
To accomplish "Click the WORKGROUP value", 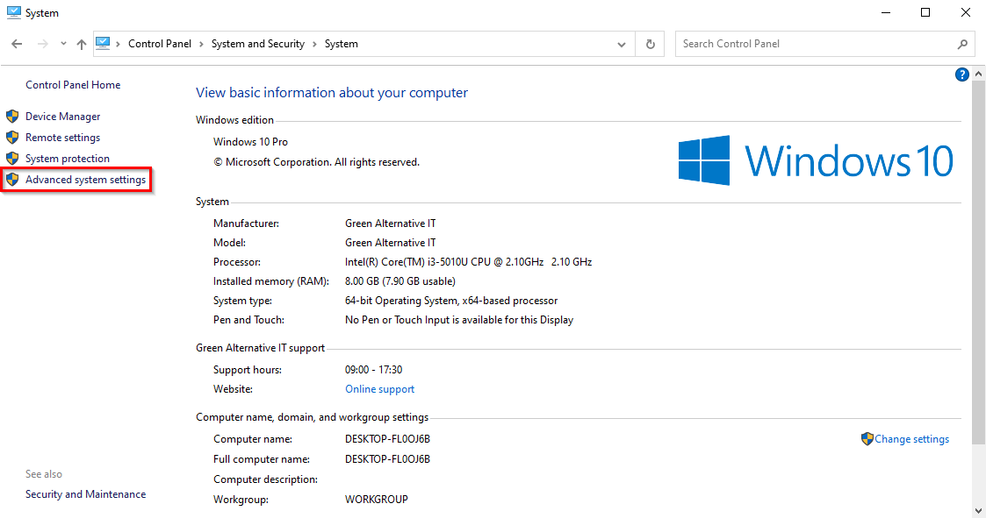I will [x=376, y=500].
